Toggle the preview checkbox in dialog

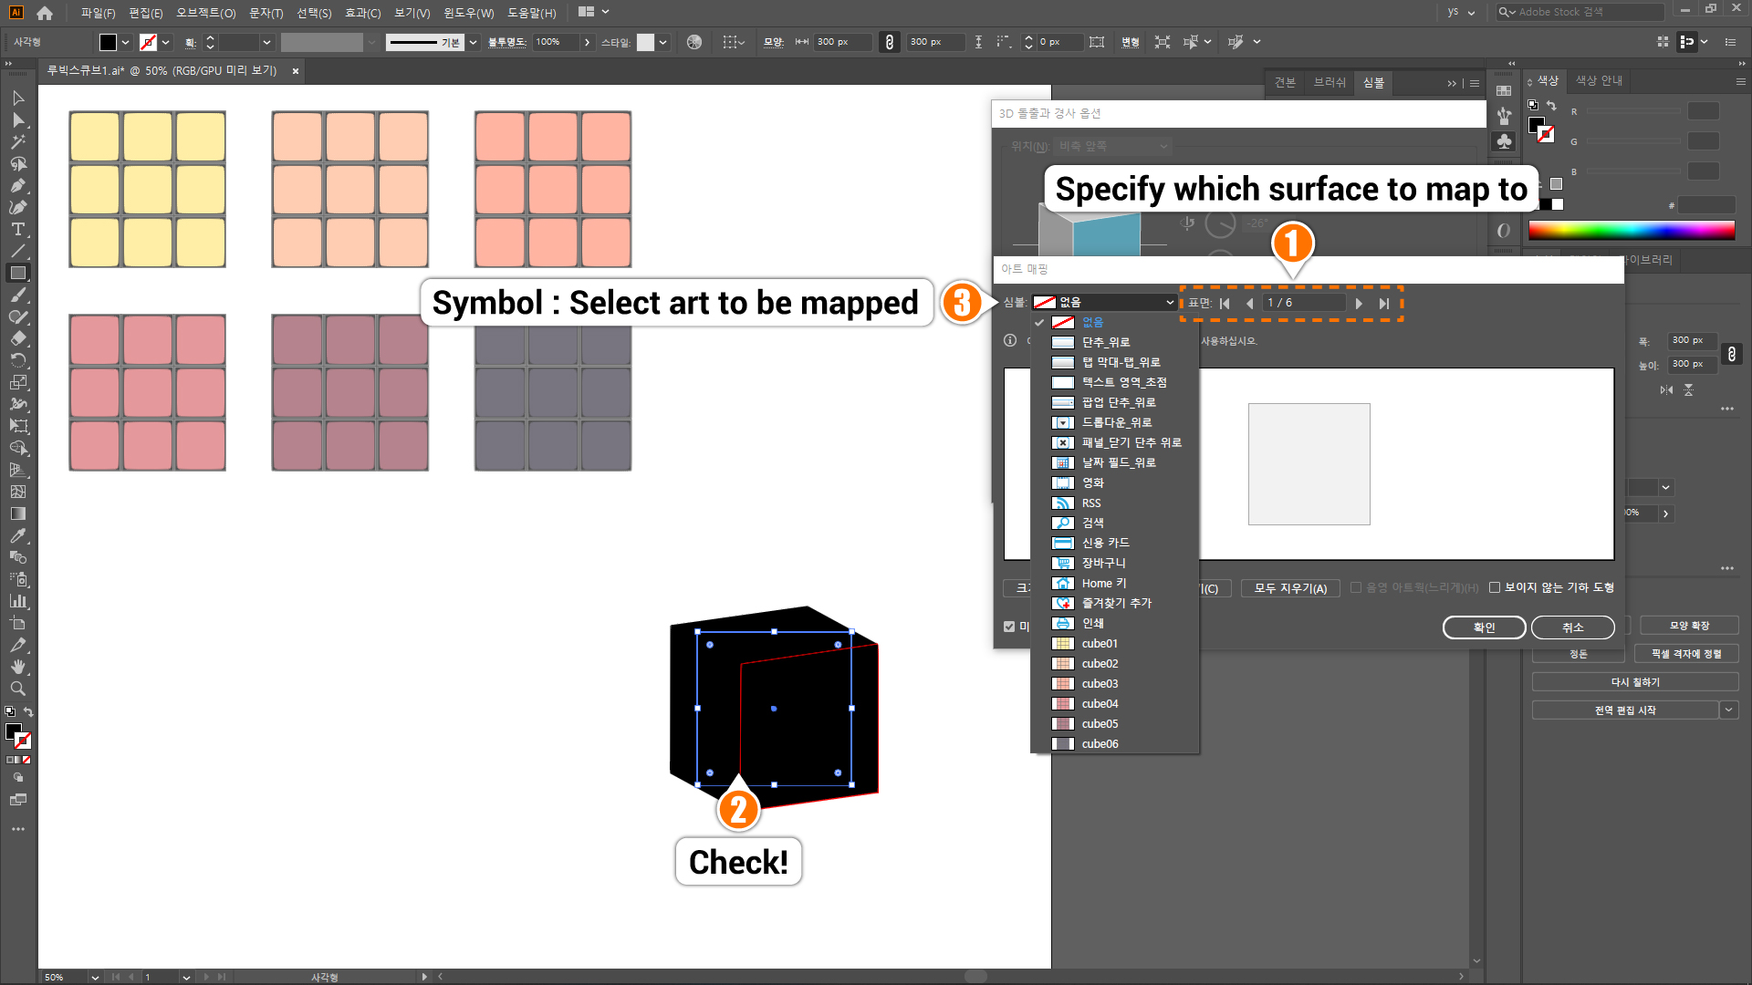click(1009, 627)
